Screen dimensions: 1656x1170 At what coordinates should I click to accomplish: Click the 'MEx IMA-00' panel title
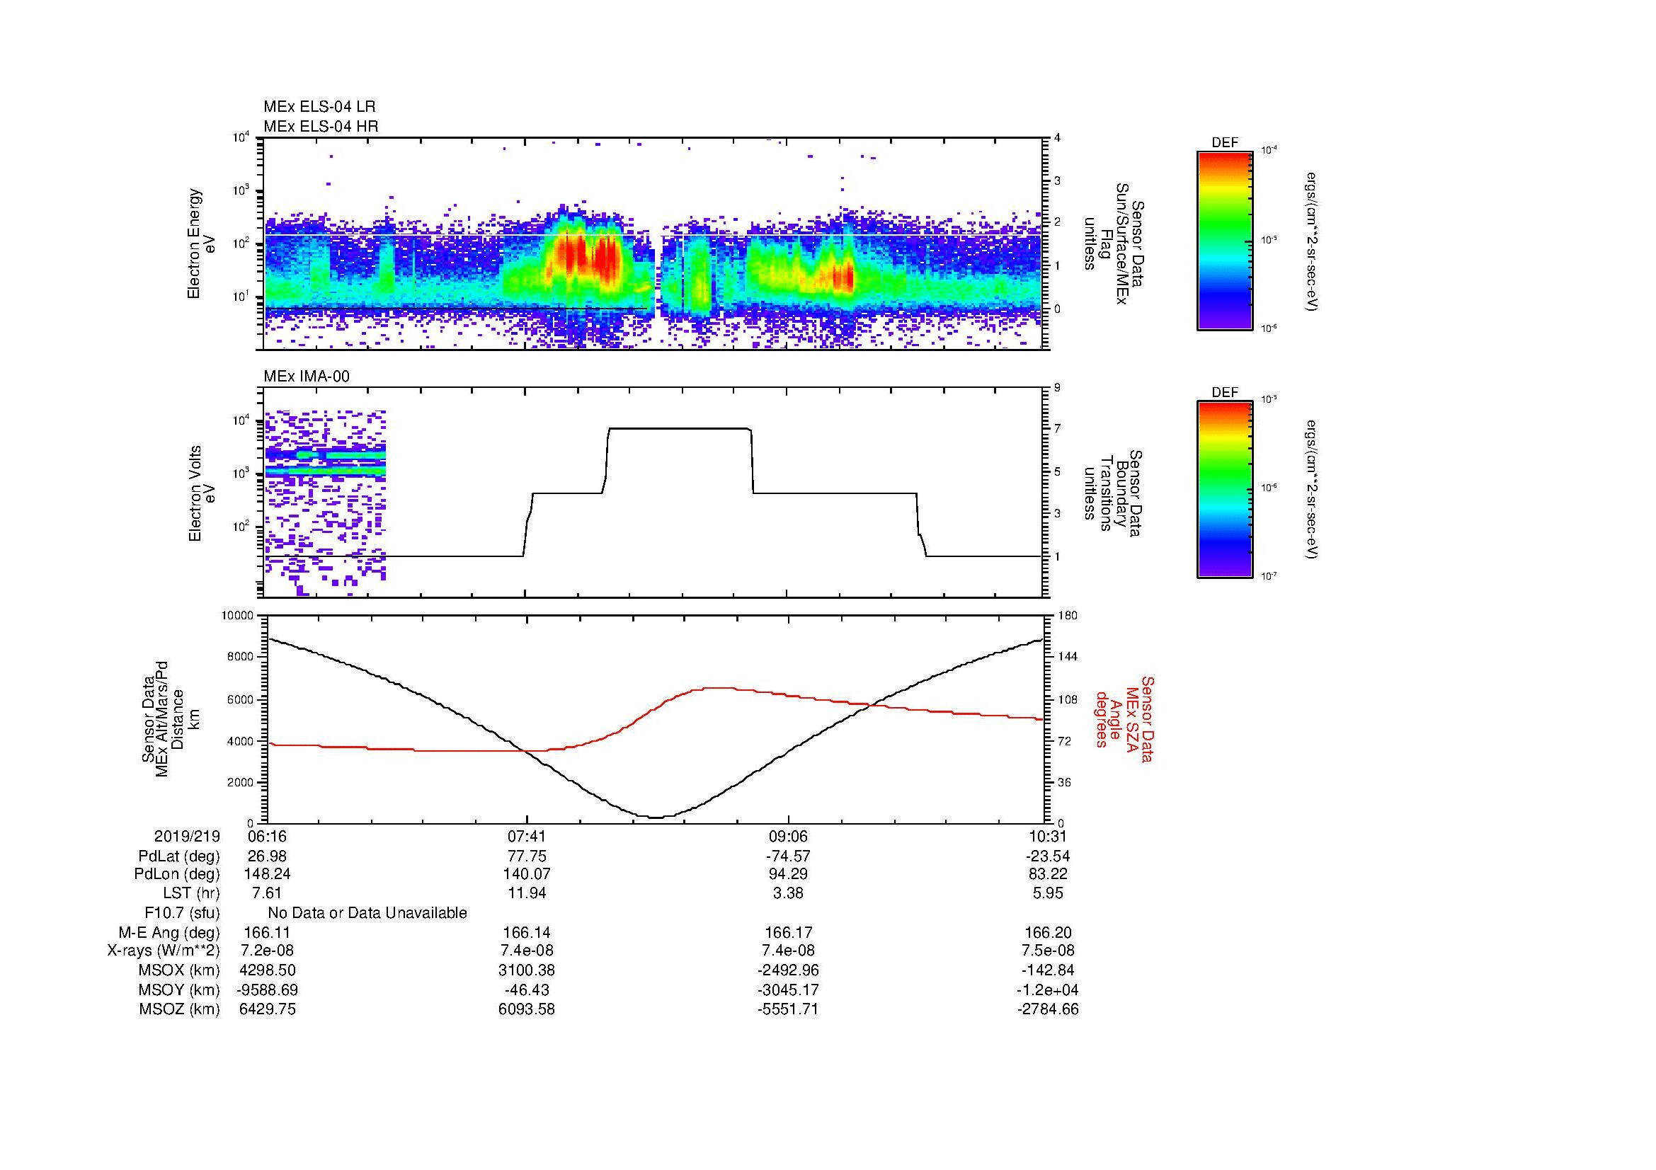(x=307, y=377)
